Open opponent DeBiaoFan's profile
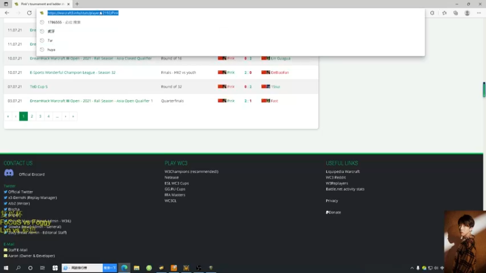This screenshot has width=486, height=273. 279,72
